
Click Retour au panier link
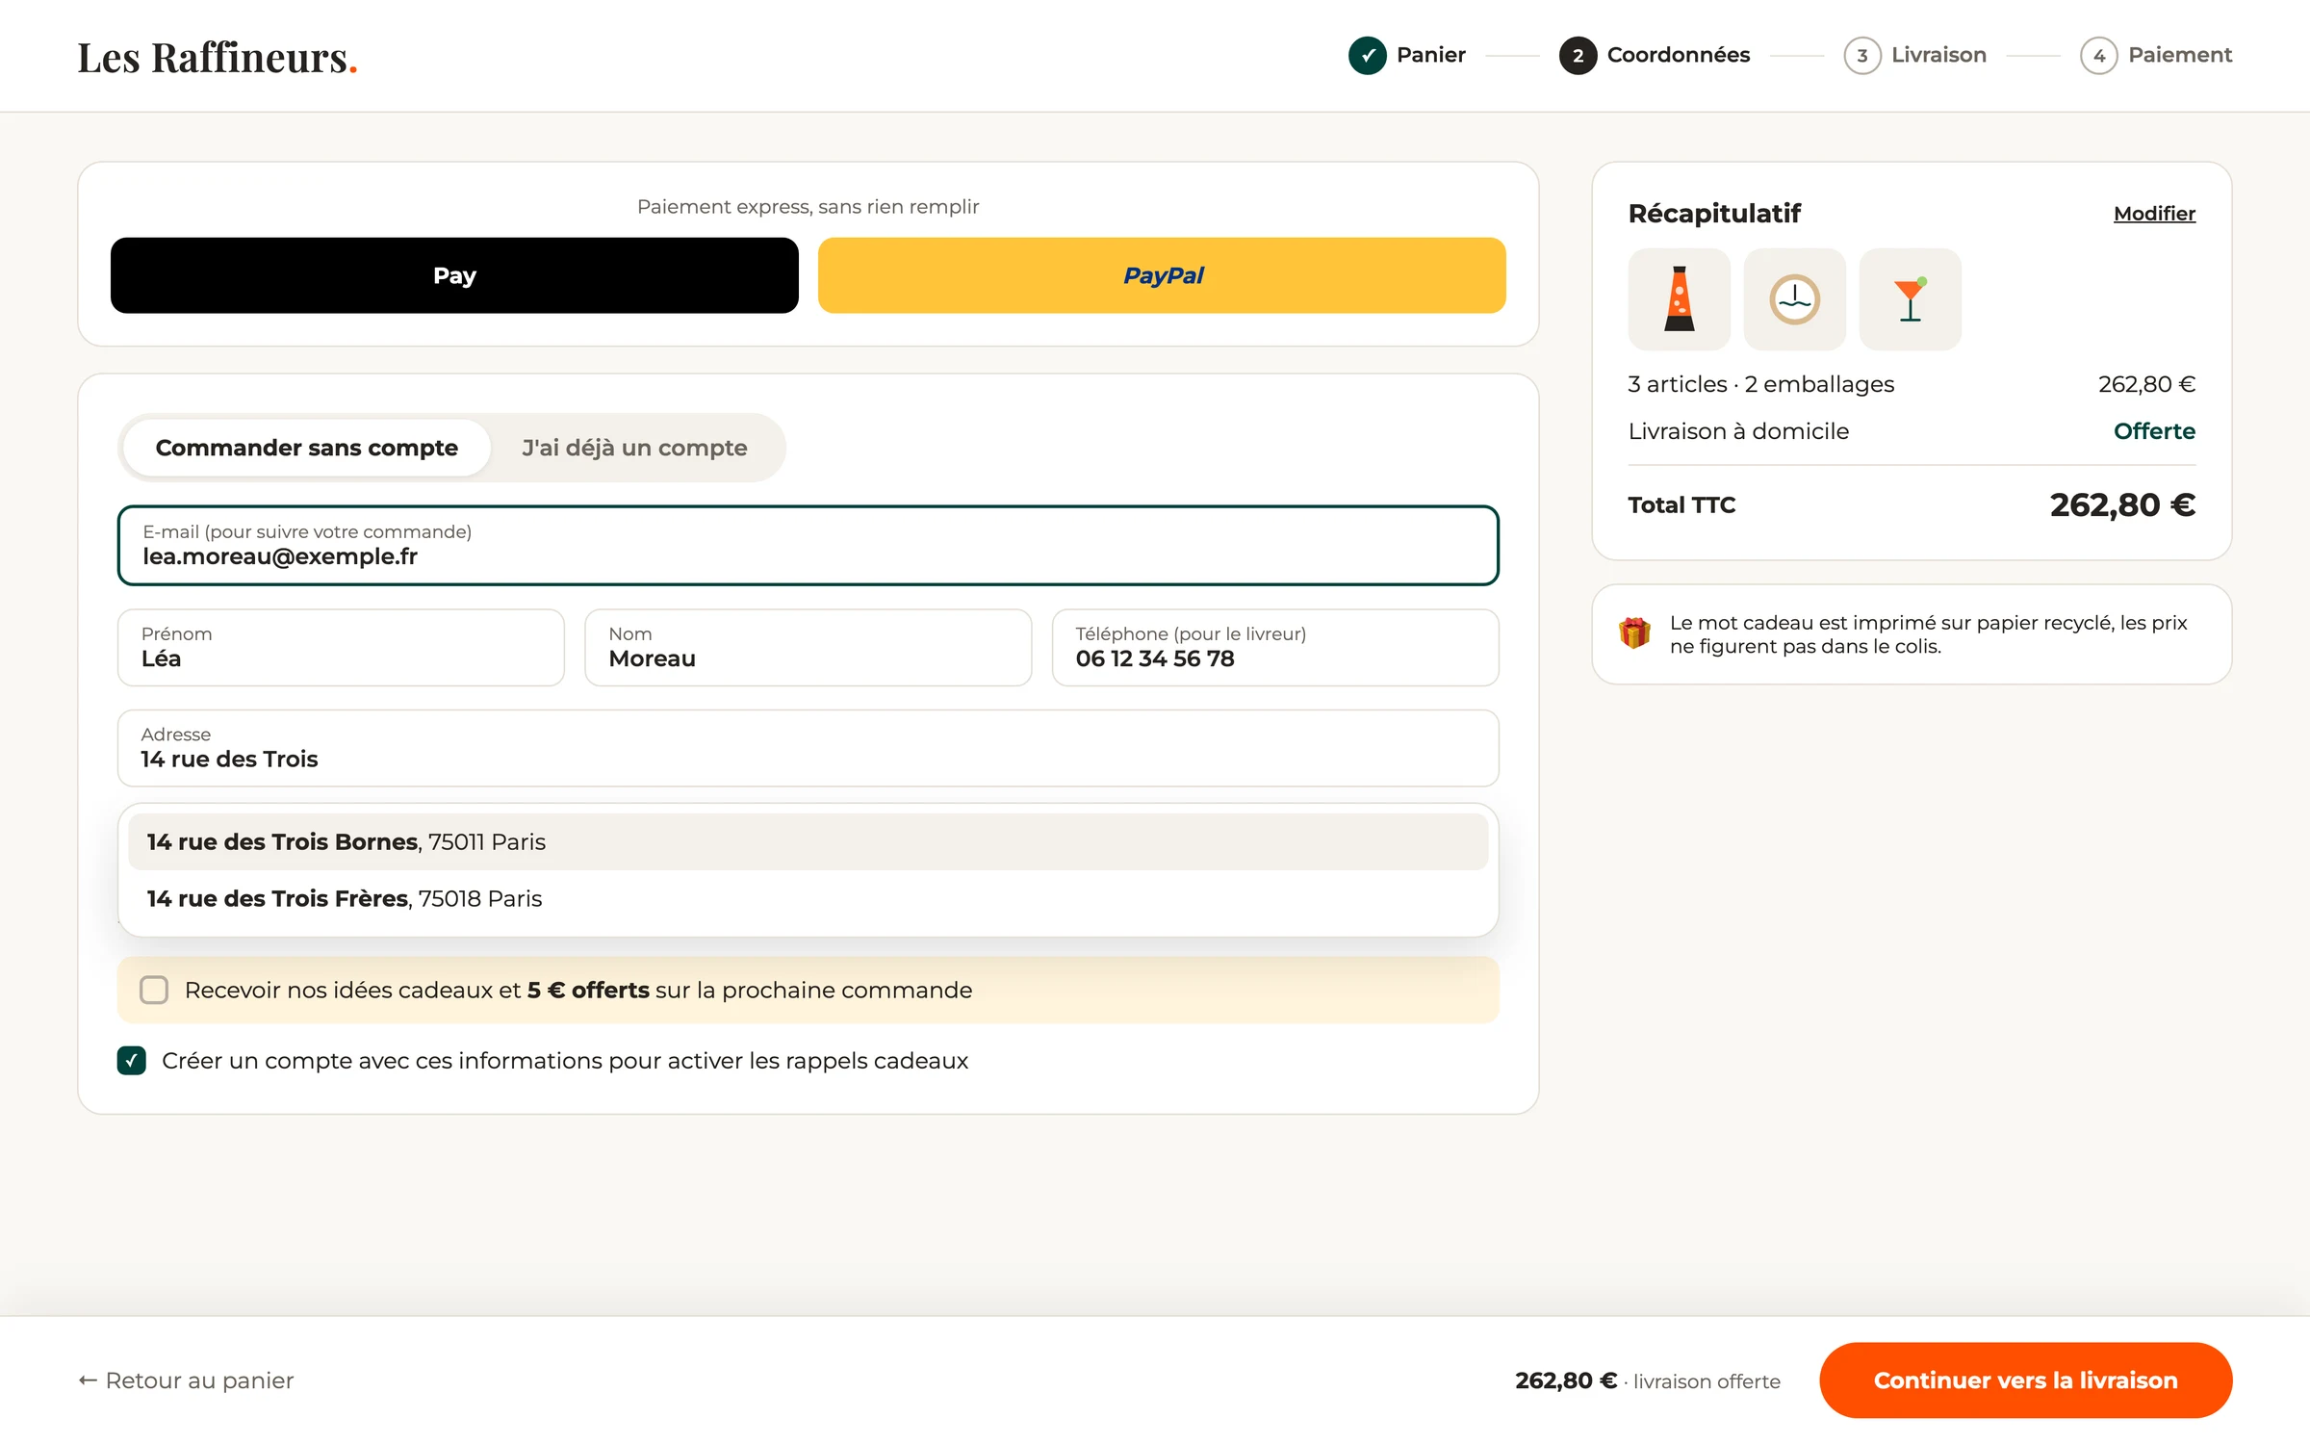click(x=186, y=1380)
